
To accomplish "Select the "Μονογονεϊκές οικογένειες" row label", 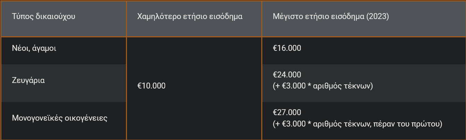I will 60,118.
